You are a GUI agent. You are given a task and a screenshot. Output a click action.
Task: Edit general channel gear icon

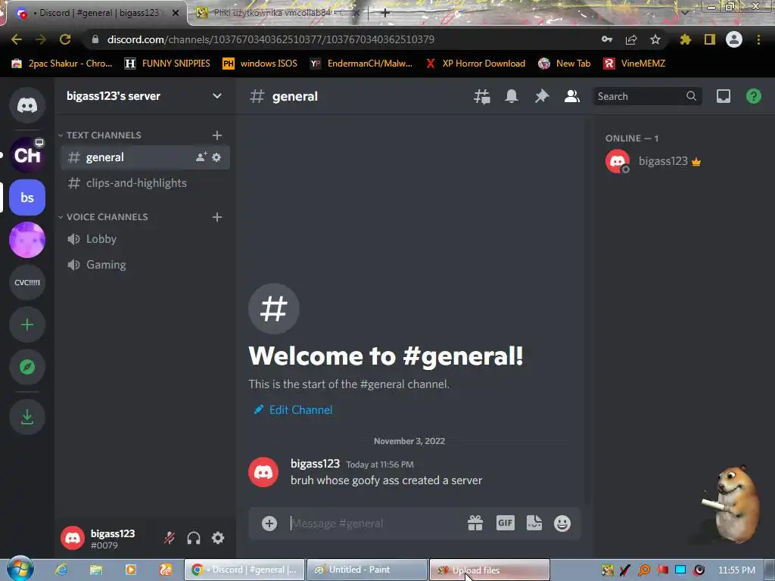click(216, 157)
